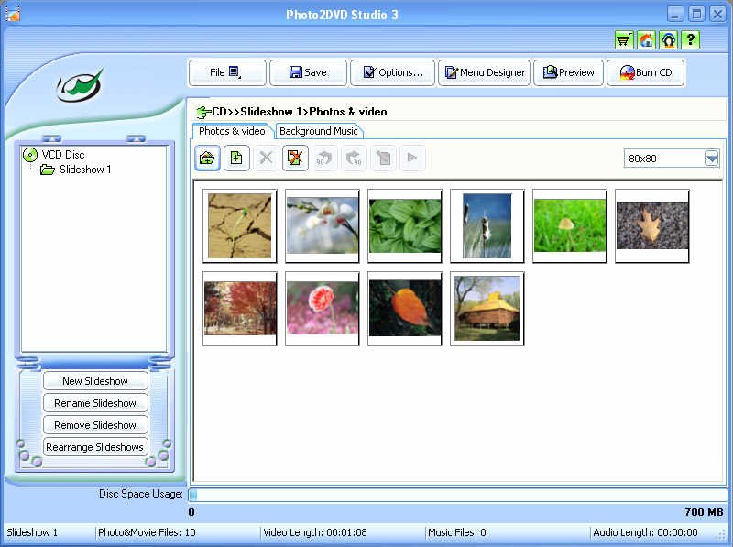733x547 pixels.
Task: Click the green leaf logo
Action: coord(81,84)
